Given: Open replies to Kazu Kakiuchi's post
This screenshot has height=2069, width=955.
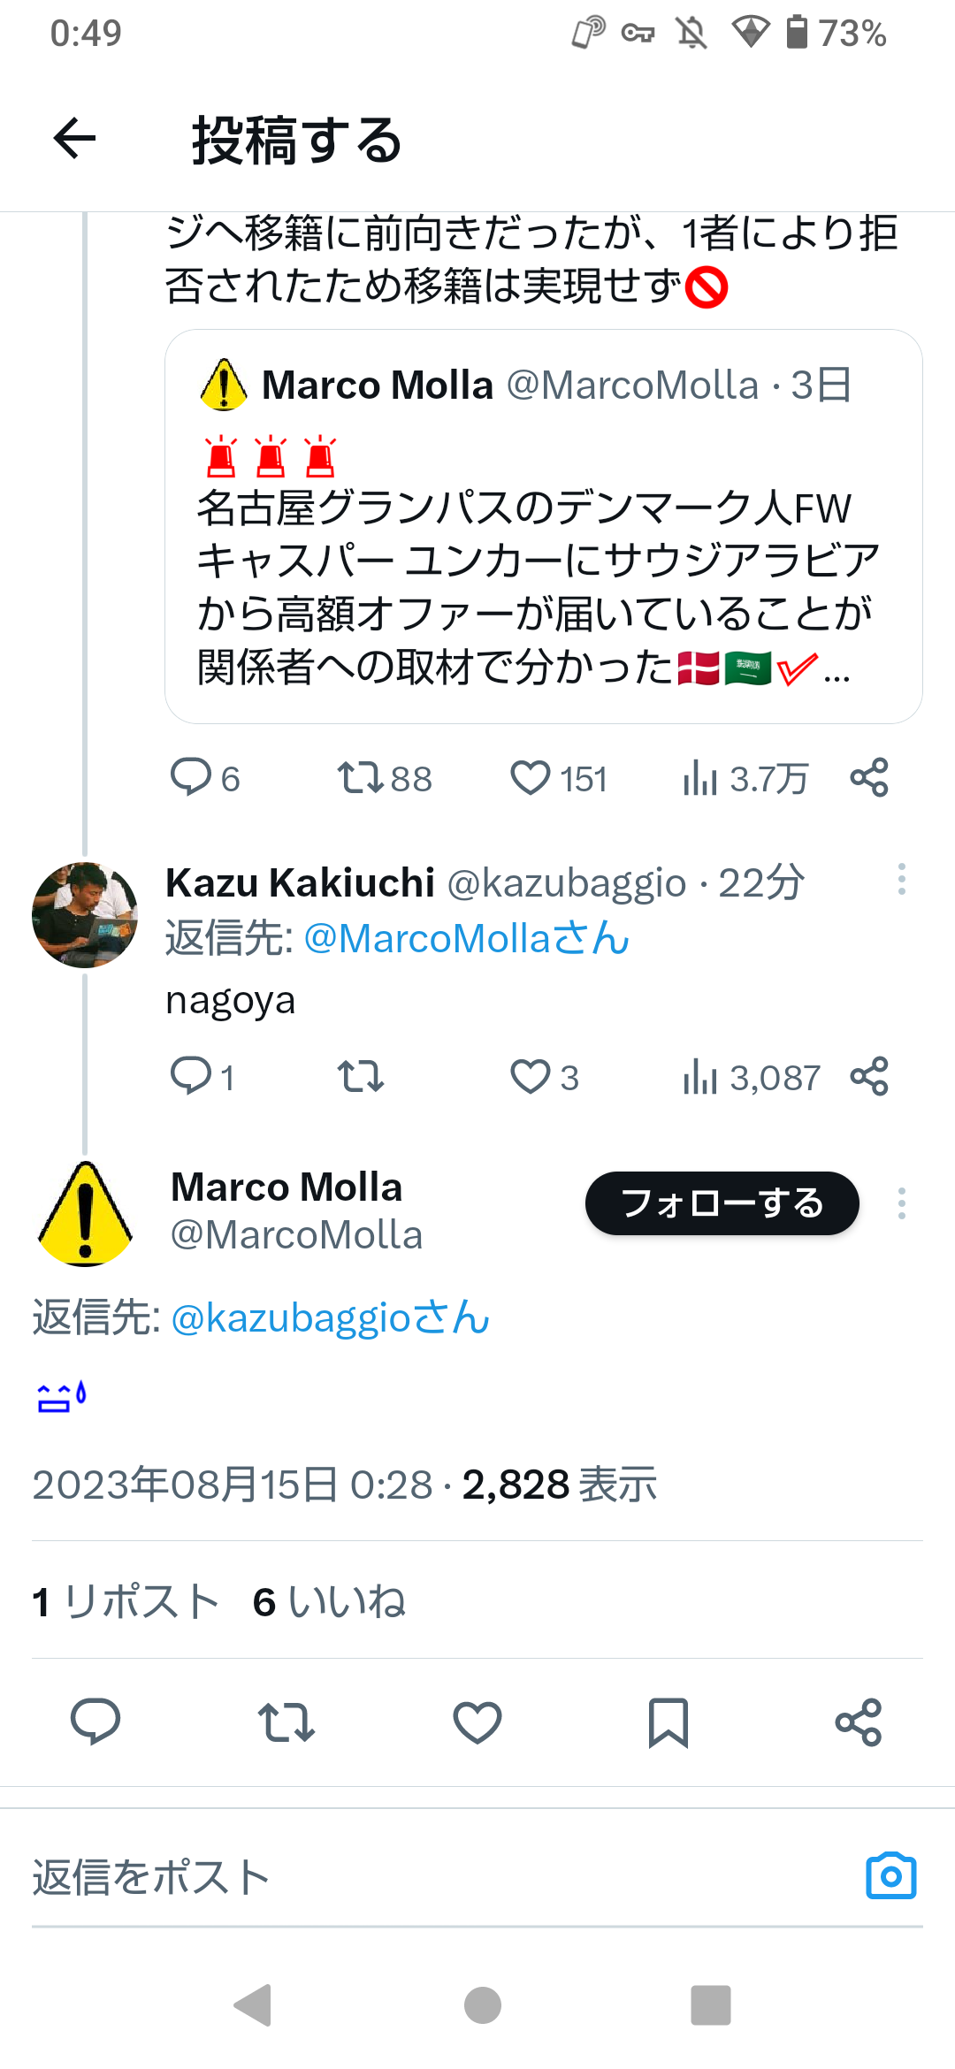Looking at the screenshot, I should point(191,1077).
